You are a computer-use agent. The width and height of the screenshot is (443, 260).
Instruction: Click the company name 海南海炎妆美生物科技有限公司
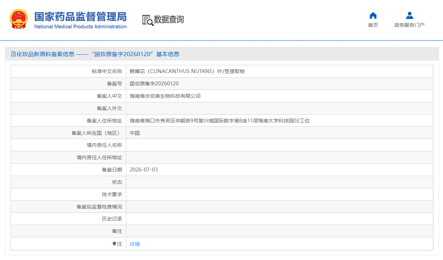(165, 96)
